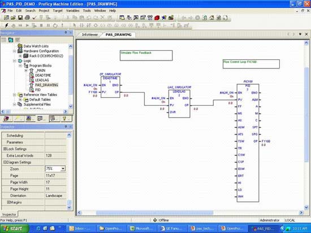311x233 pixels.
Task: Expand the Margins property group
Action: [8, 202]
